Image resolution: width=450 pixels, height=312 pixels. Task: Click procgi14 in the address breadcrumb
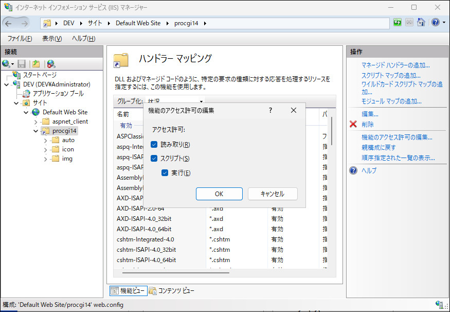pos(186,23)
